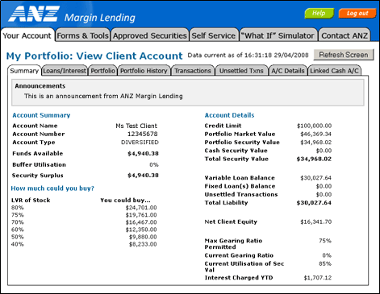Viewport: 380px width, 294px height.
Task: Click the Unsettled Transactions amount $0.00
Action: click(324, 194)
